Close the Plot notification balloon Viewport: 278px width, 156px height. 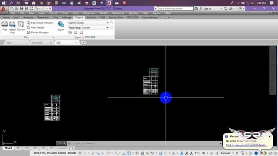tap(269, 136)
